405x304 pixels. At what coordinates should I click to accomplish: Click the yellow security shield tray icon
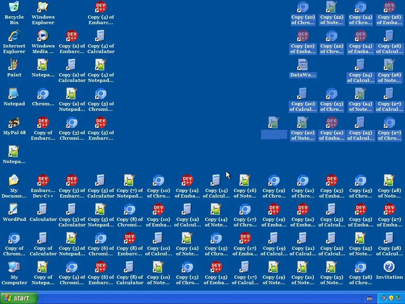click(x=391, y=298)
